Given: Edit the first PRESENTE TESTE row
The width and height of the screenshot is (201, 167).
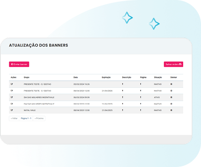Looking at the screenshot, I should coord(12,84).
